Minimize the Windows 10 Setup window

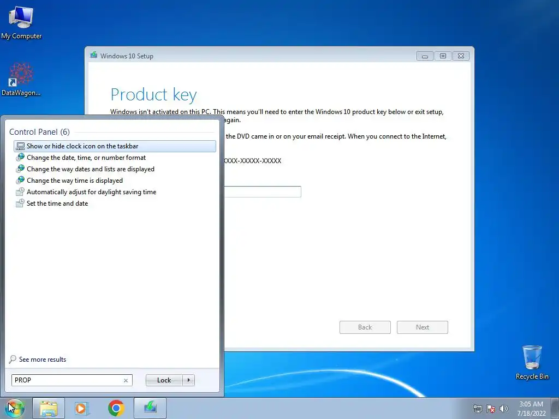click(425, 56)
